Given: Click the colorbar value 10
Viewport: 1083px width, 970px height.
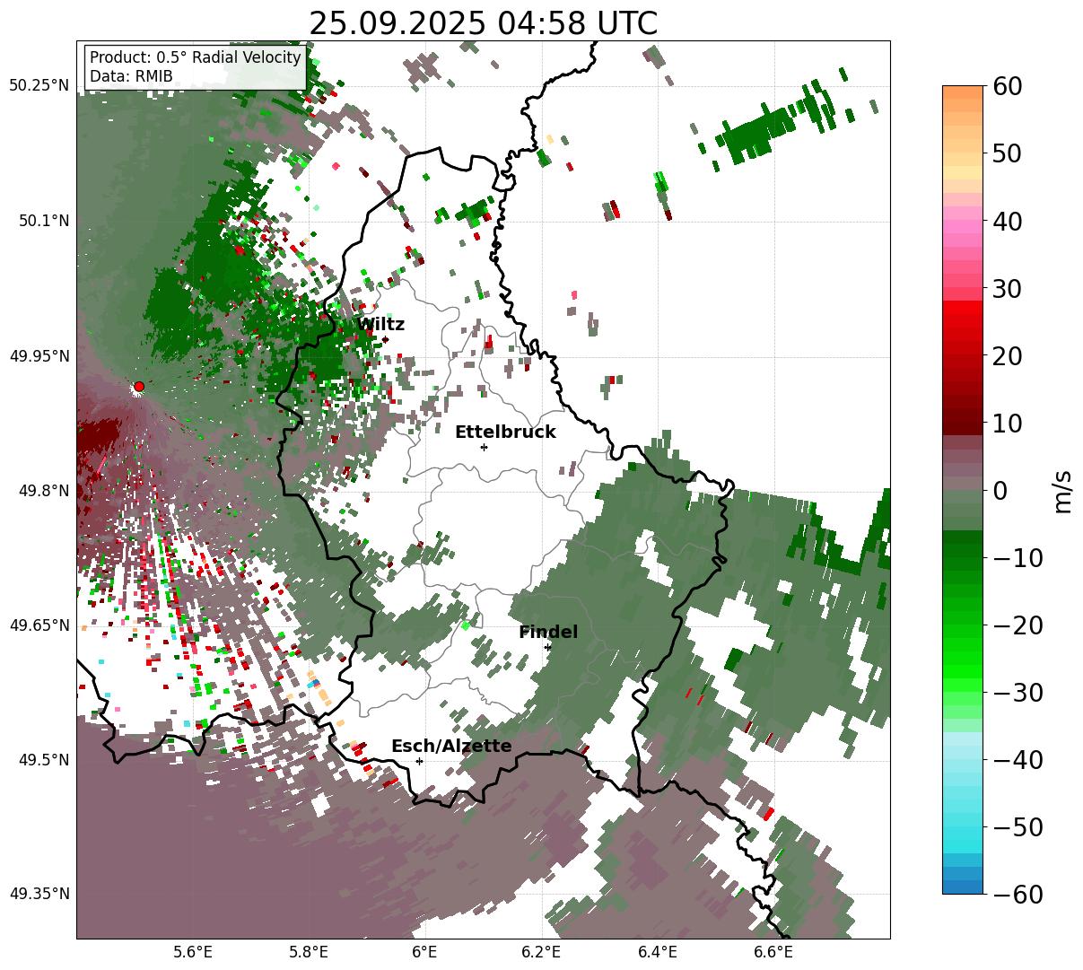Looking at the screenshot, I should click(1007, 424).
